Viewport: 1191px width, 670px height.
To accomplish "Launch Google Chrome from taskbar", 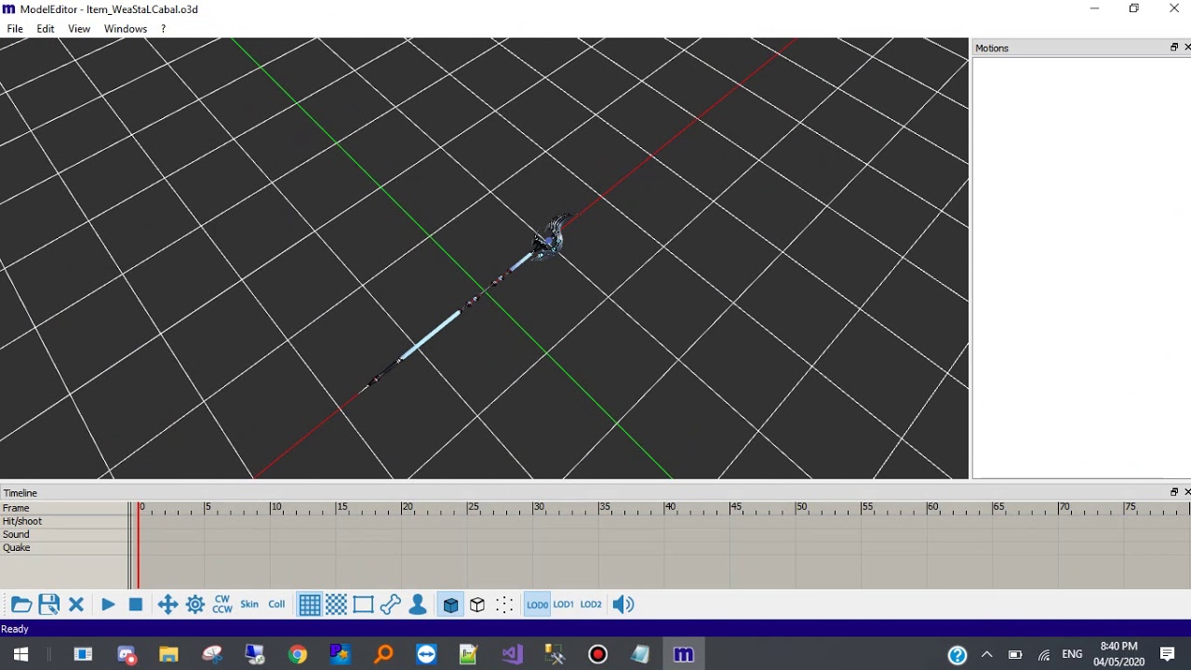I will pyautogui.click(x=297, y=654).
